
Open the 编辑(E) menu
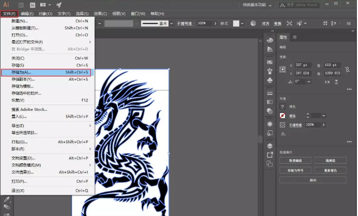pos(27,14)
